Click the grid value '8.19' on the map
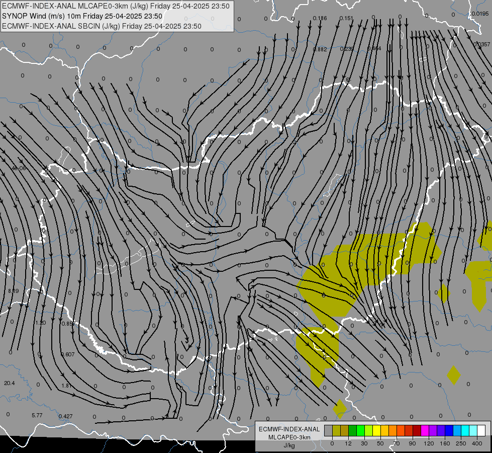The image size is (492, 453). point(14,291)
